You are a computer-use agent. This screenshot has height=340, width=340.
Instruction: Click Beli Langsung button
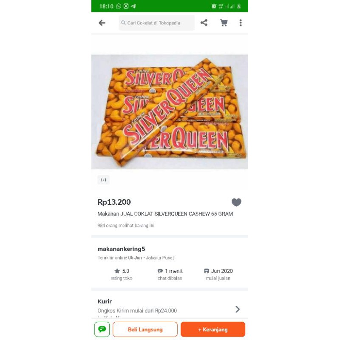click(x=145, y=329)
